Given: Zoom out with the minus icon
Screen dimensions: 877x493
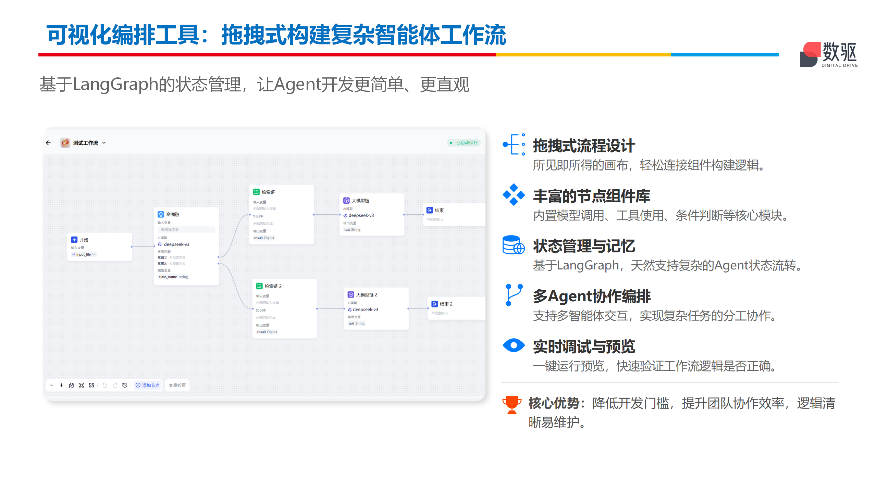Looking at the screenshot, I should click(x=51, y=385).
